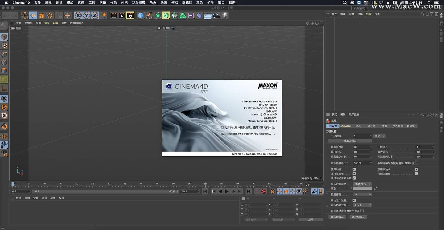The width and height of the screenshot is (444, 230).
Task: Click the 保存预设... button
Action: pyautogui.click(x=358, y=217)
